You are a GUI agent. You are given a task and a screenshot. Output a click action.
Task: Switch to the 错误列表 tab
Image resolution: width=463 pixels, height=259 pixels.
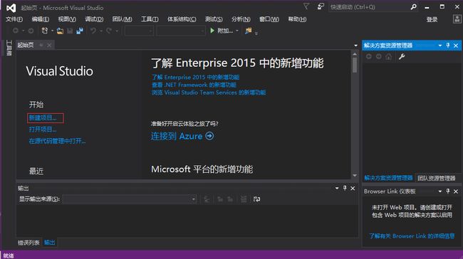point(28,243)
